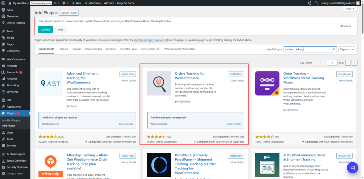Open the Pages sidebar icon
Viewport: 364px width, 179px height.
pyautogui.click(x=3, y=44)
